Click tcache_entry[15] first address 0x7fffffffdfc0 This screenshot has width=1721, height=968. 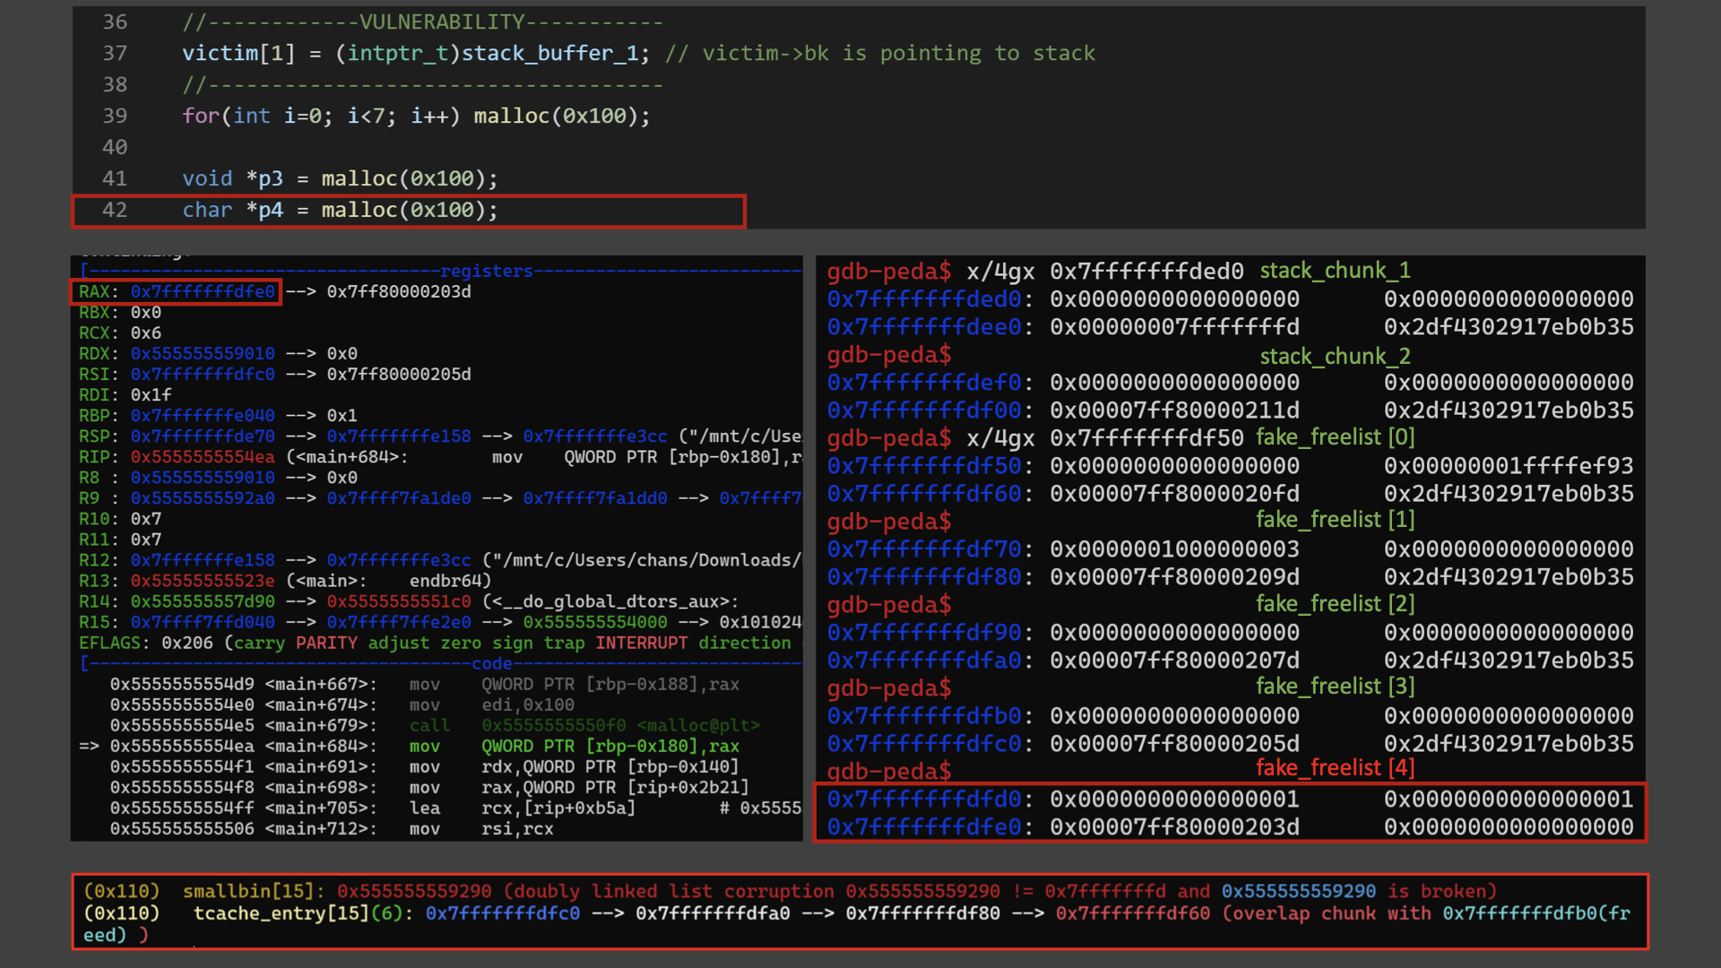(502, 913)
